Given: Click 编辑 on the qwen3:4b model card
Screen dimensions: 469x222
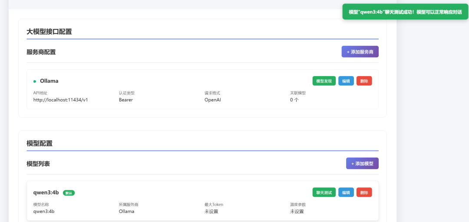Looking at the screenshot, I should tap(346, 193).
